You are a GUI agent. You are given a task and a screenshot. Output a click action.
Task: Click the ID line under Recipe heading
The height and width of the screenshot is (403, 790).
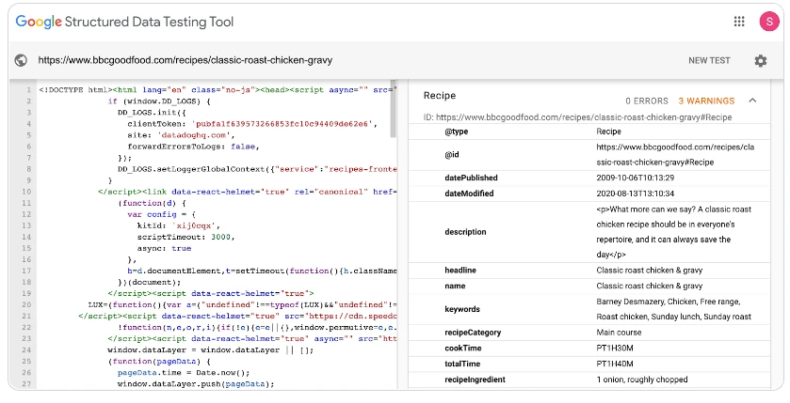[577, 117]
